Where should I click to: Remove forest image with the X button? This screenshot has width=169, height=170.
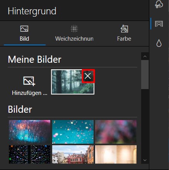pyautogui.click(x=88, y=76)
